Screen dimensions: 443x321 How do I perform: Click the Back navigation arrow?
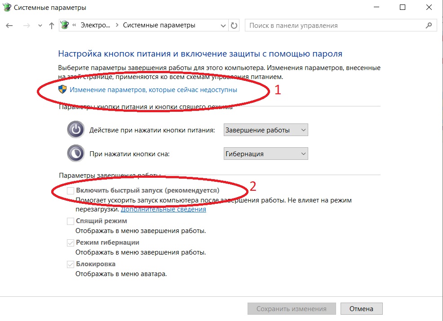click(x=9, y=26)
